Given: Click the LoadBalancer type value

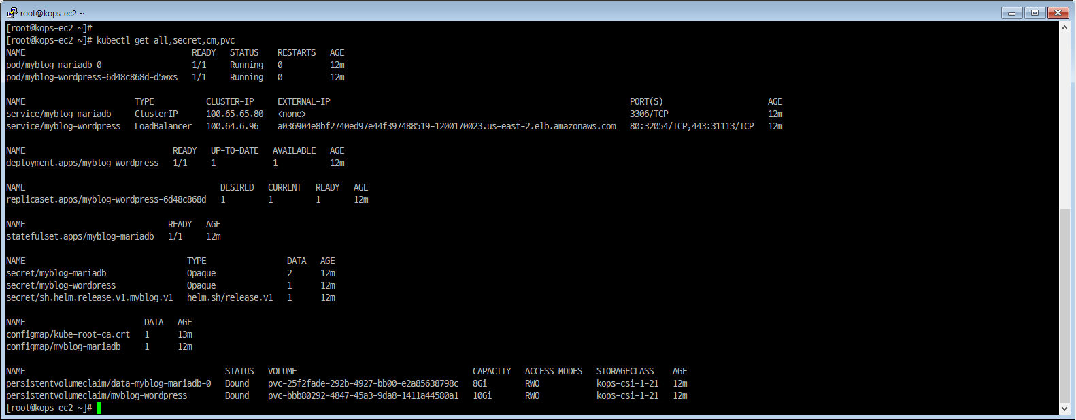Looking at the screenshot, I should pyautogui.click(x=163, y=126).
